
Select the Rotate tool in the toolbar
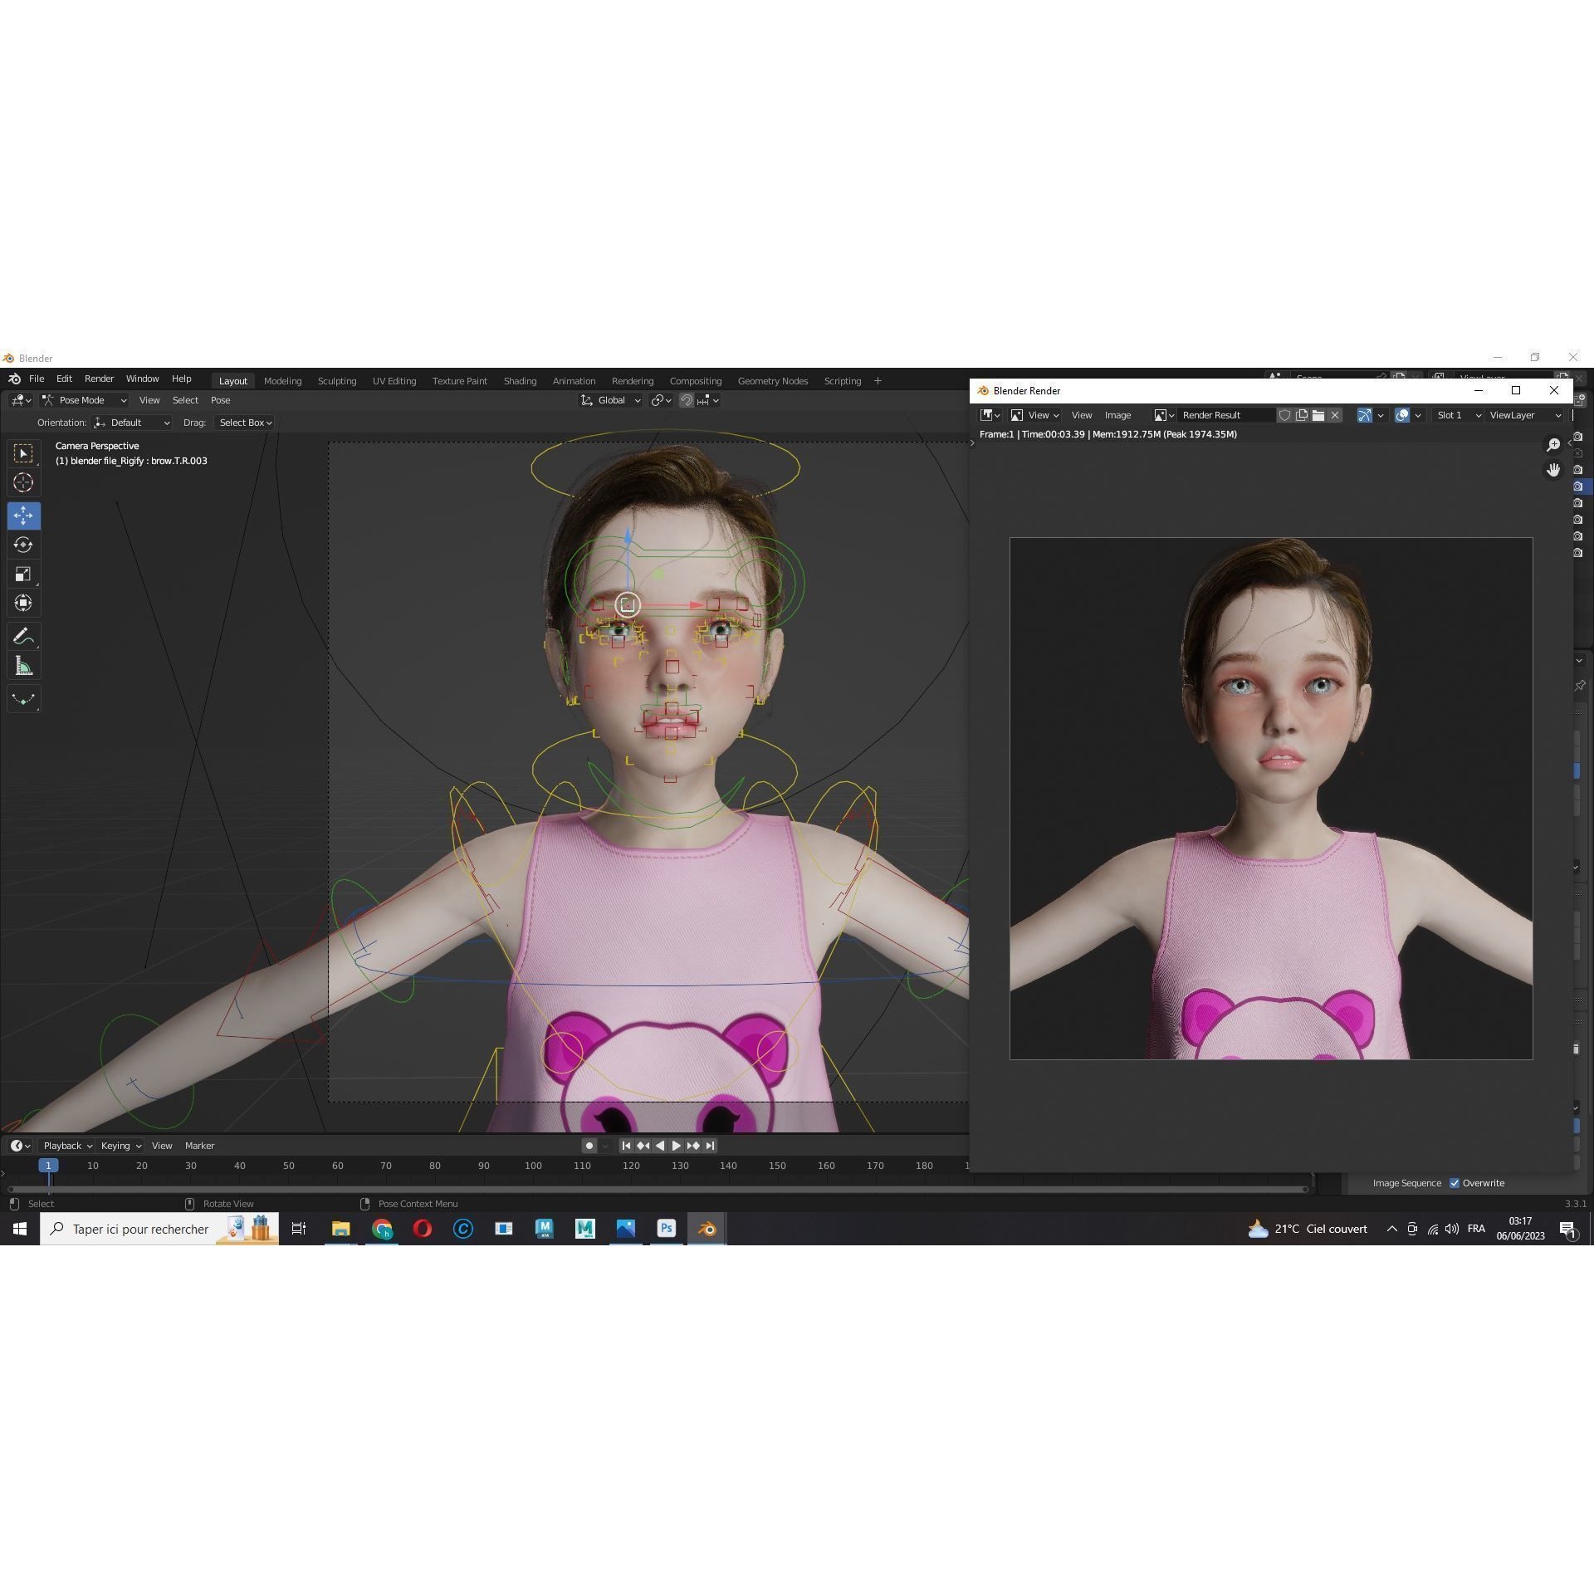coord(23,545)
